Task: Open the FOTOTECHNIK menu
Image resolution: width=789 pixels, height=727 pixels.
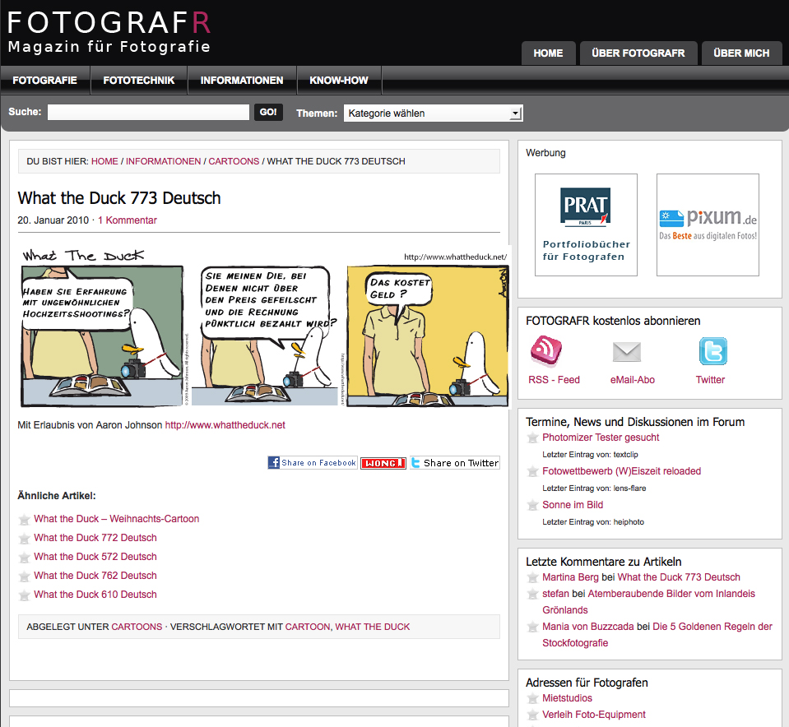Action: [139, 81]
